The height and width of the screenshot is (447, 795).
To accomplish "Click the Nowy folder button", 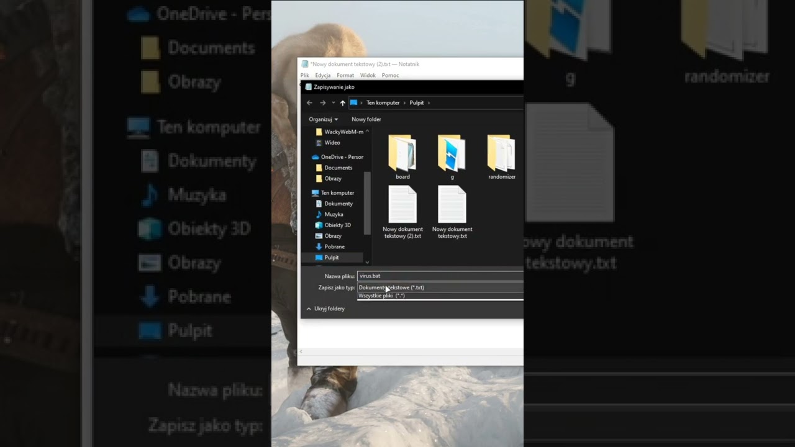I will tap(366, 119).
